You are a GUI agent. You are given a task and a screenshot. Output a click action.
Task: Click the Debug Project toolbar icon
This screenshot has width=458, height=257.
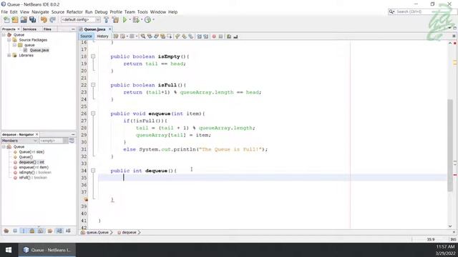136,20
